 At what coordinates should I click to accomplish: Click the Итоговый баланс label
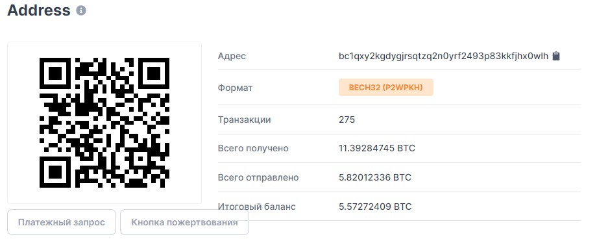click(x=256, y=207)
